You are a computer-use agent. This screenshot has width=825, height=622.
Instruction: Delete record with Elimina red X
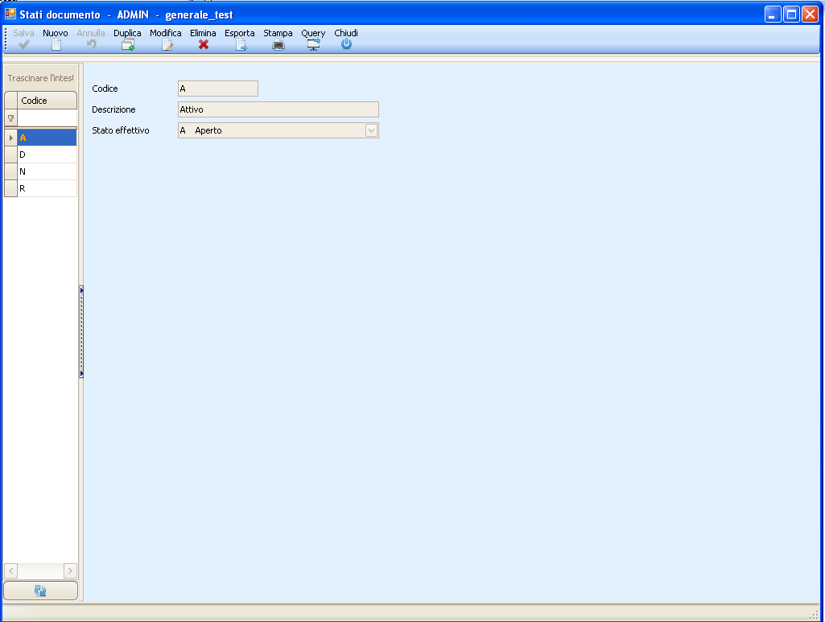click(x=203, y=45)
